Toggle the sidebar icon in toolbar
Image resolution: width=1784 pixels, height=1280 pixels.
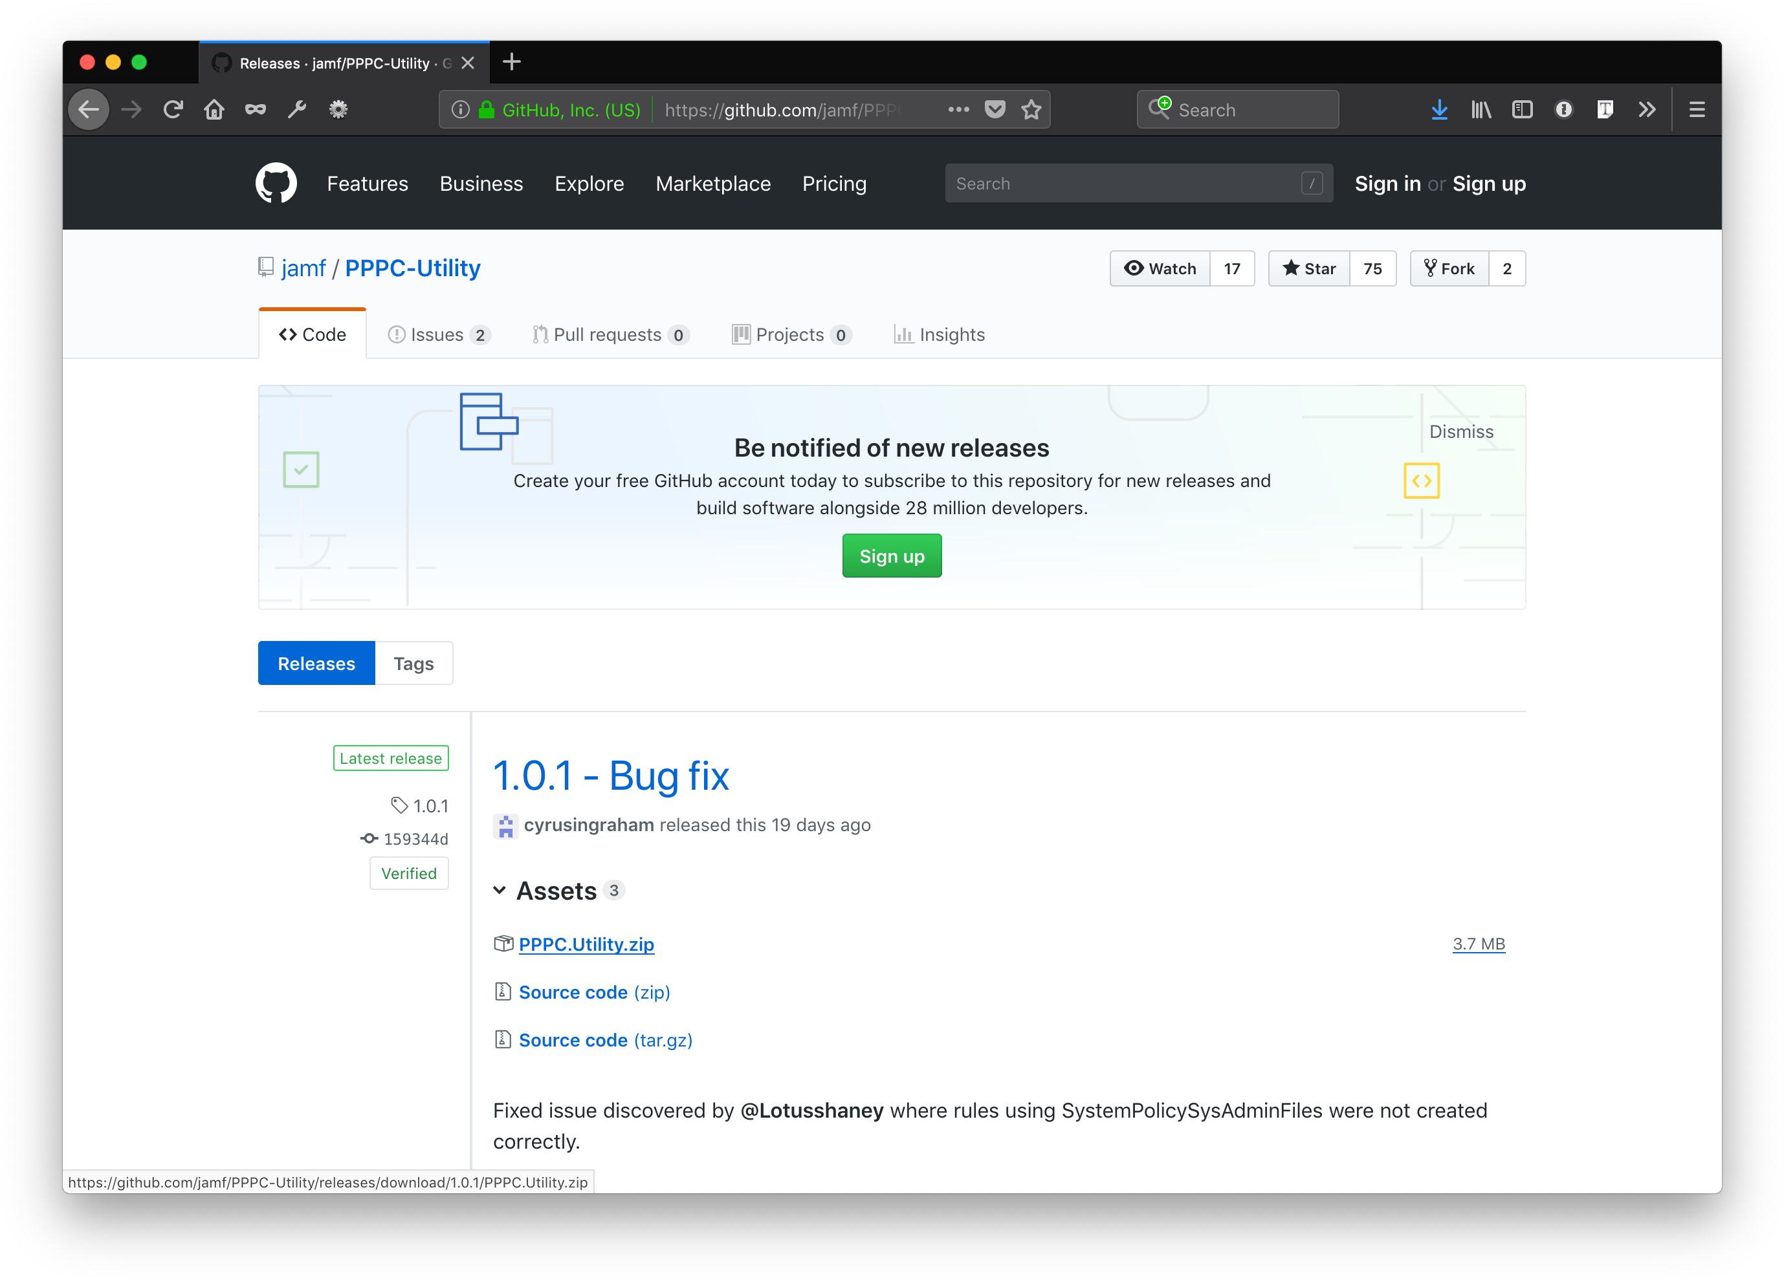[x=1522, y=109]
